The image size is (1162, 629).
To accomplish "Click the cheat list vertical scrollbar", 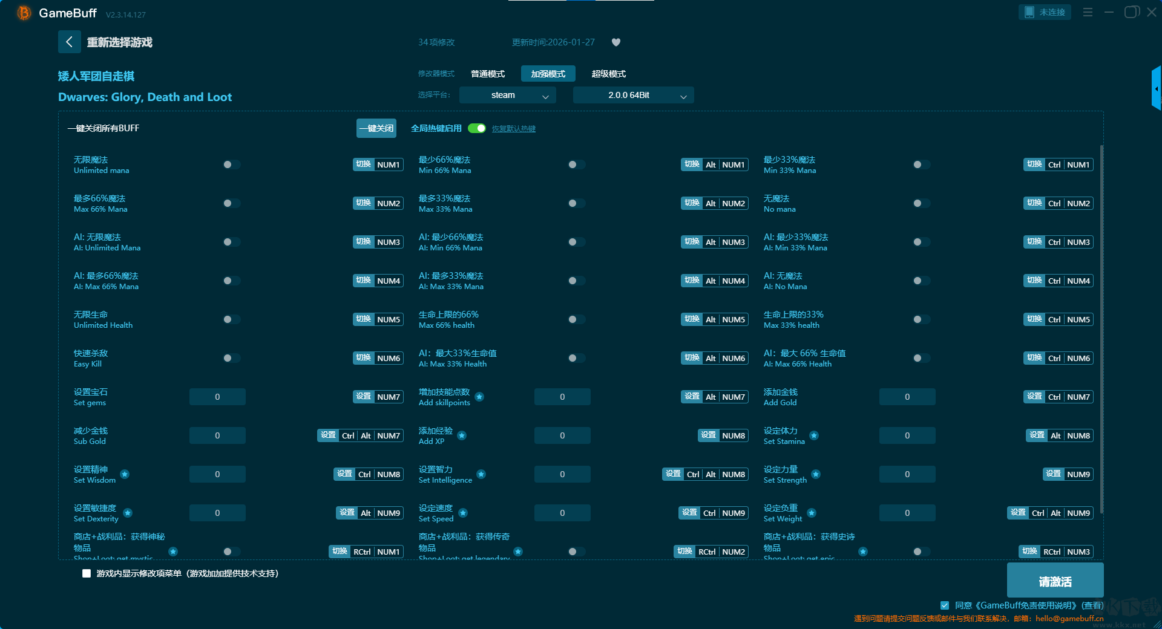I will click(1101, 330).
